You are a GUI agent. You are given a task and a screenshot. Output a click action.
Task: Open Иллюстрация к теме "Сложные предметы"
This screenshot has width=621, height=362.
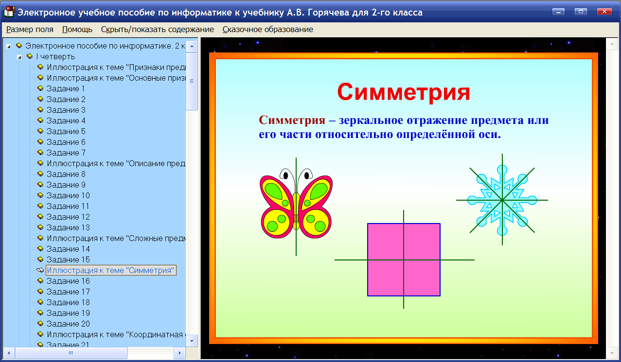[x=114, y=238]
